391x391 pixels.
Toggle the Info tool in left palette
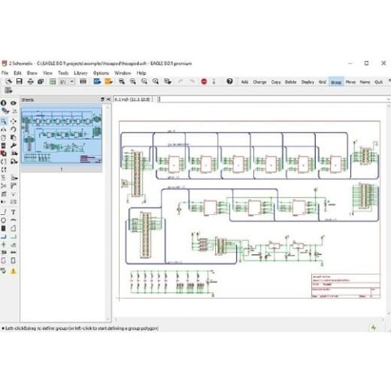[x=3, y=103]
